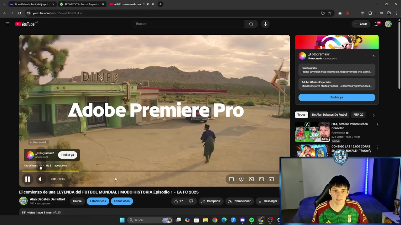The image size is (401, 225).
Task: Open the notifications bell
Action: click(x=376, y=24)
